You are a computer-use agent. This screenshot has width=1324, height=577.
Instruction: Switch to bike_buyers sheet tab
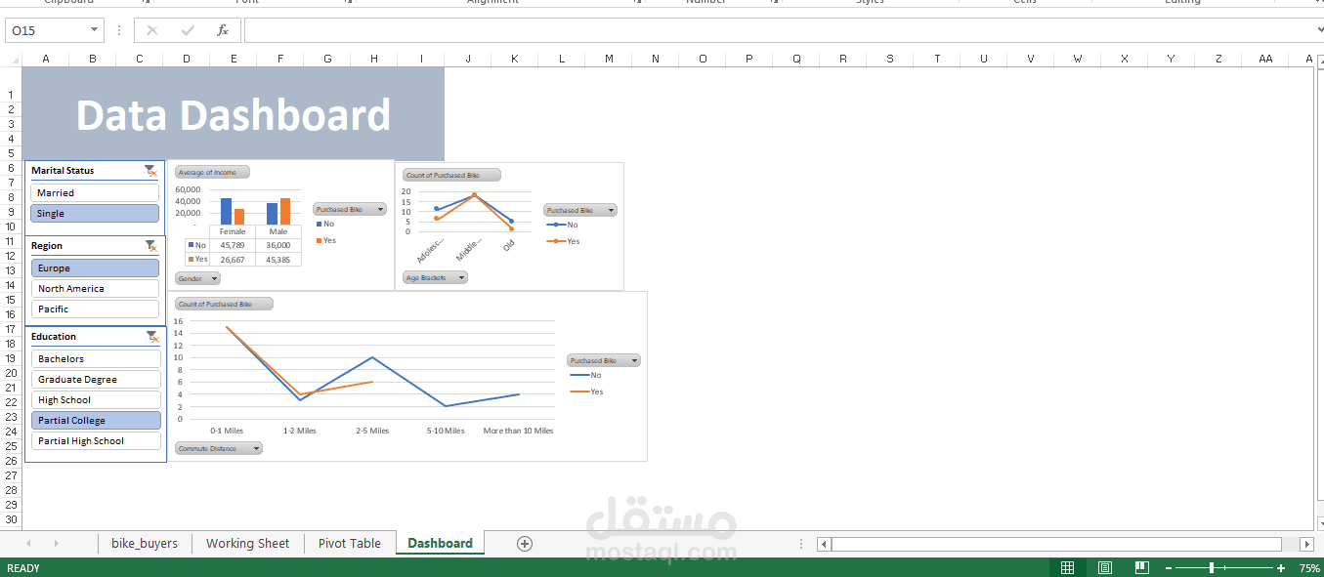point(145,544)
